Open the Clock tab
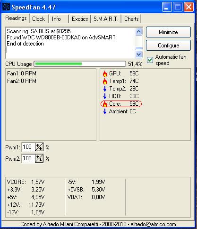The image size is (197, 229). [x=39, y=19]
